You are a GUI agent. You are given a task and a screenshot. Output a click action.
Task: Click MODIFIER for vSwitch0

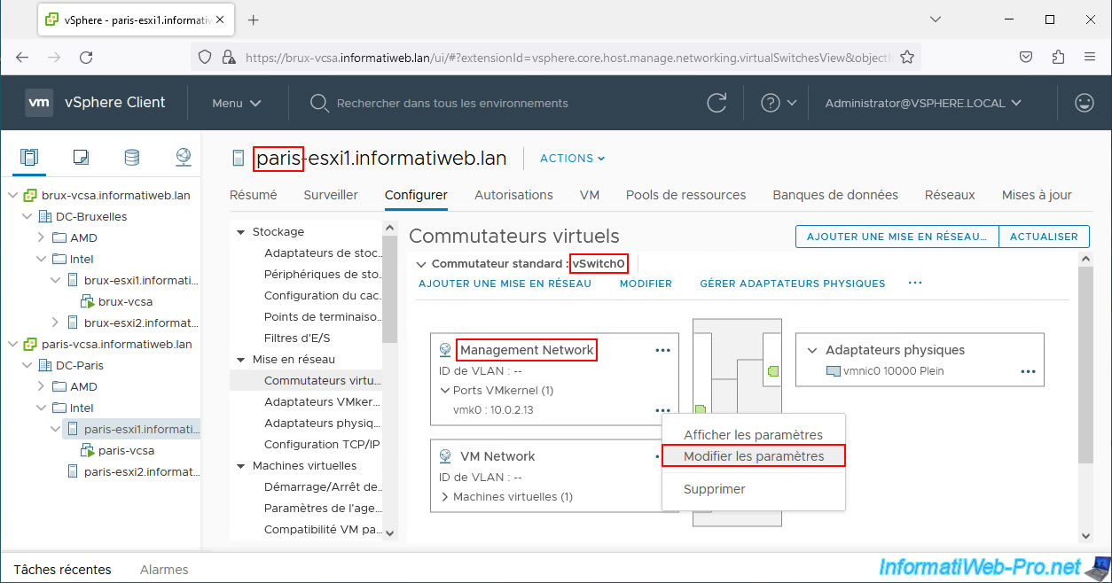pyautogui.click(x=646, y=284)
